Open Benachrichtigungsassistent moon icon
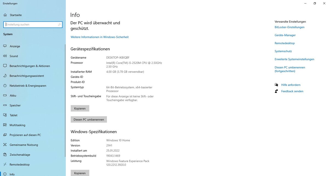329x176 pixels. [5, 76]
